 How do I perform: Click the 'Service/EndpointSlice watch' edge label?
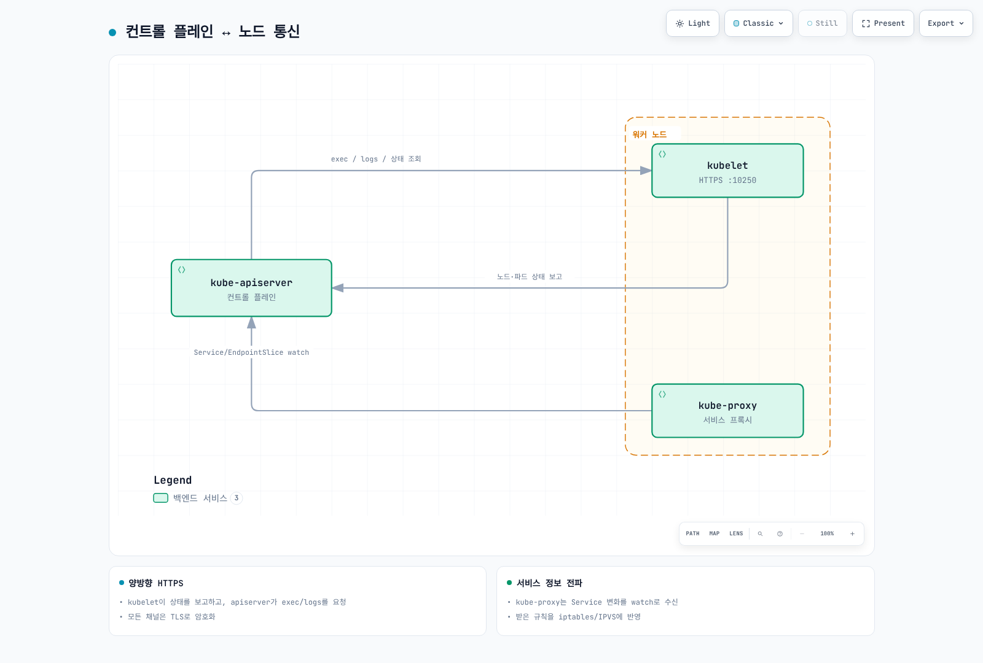click(251, 352)
